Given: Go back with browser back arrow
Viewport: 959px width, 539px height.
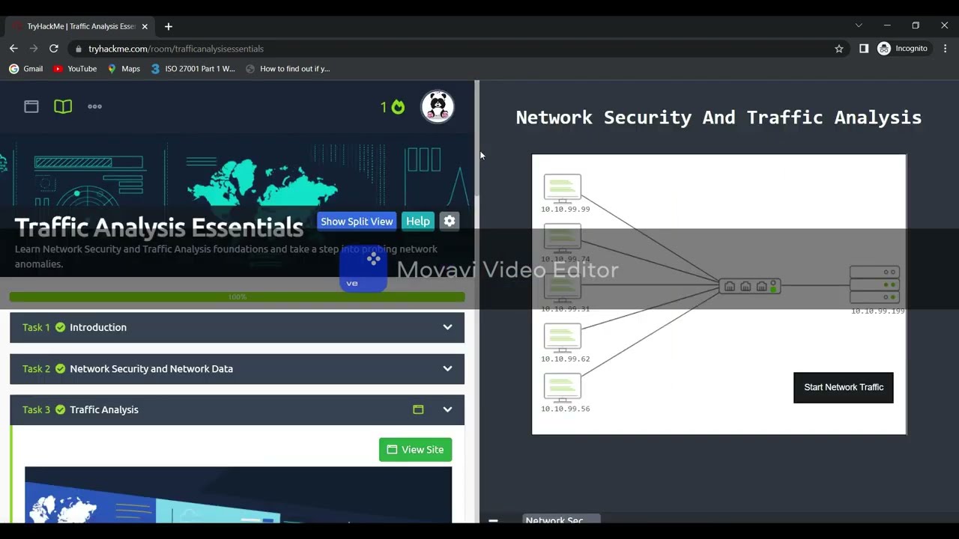Looking at the screenshot, I should pyautogui.click(x=13, y=49).
